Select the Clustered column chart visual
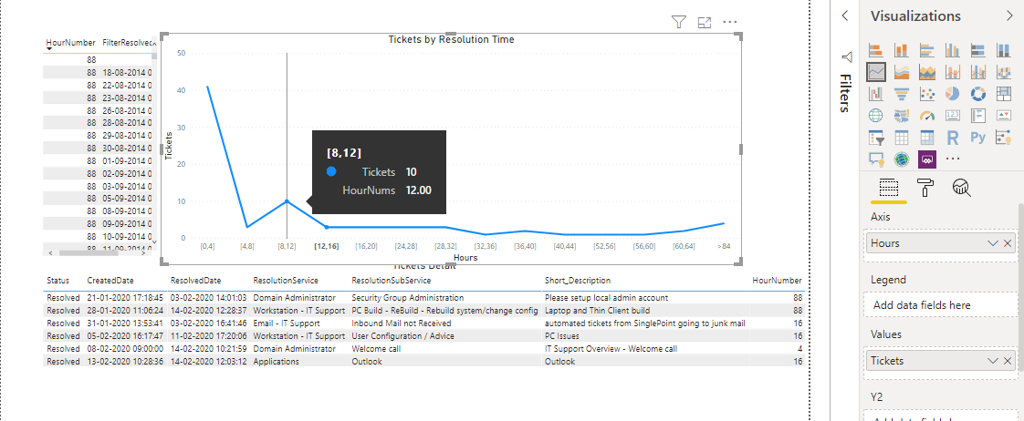The height and width of the screenshot is (421, 1024). 952,49
